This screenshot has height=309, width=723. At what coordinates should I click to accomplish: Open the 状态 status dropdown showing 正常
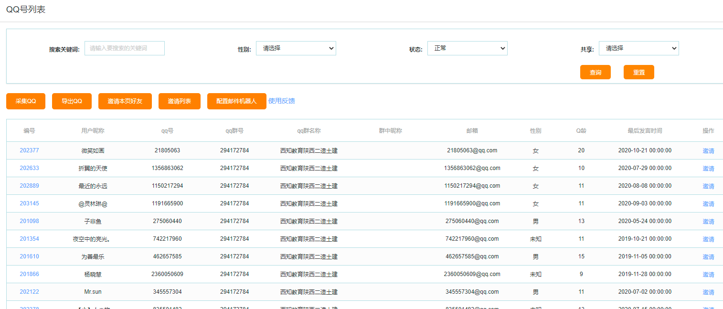pyautogui.click(x=467, y=48)
